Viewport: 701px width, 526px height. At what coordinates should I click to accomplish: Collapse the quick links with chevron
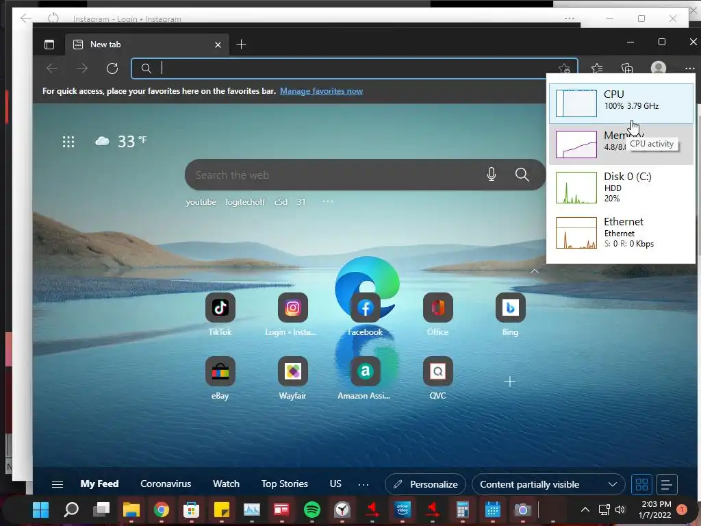534,271
